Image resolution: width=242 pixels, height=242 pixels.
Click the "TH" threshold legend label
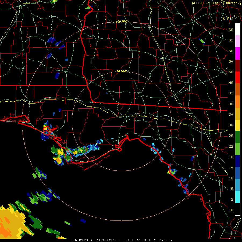point(231,210)
